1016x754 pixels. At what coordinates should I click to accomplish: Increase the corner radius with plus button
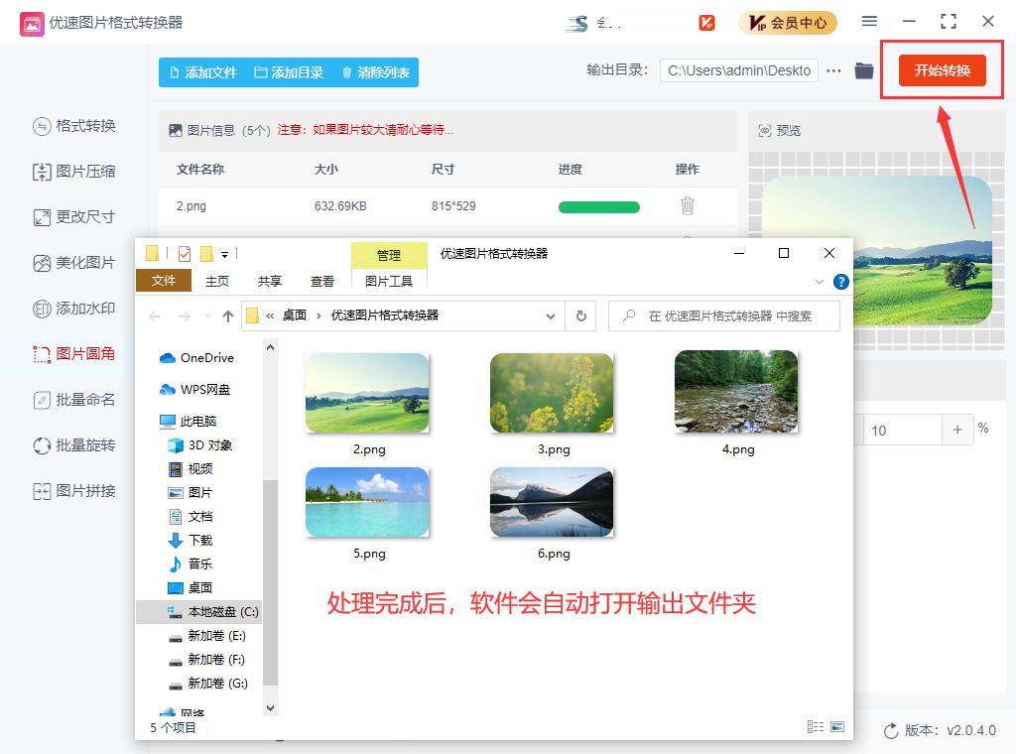[x=957, y=430]
